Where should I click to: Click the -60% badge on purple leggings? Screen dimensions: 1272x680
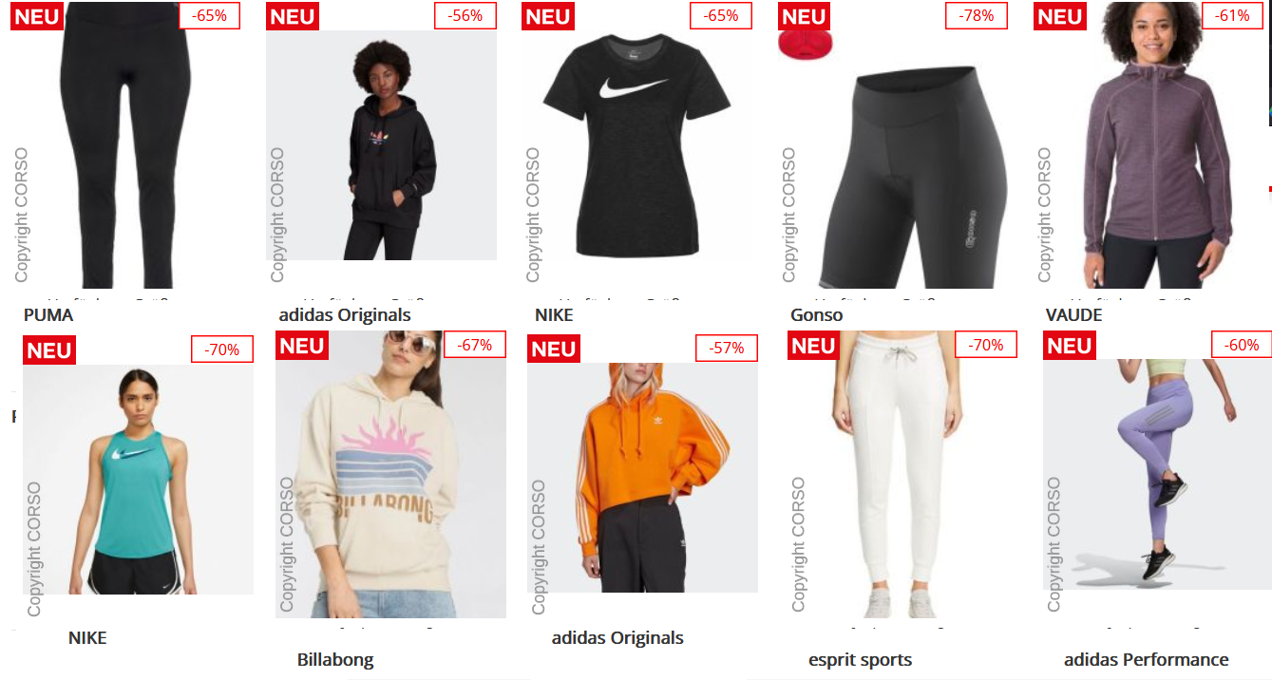(x=1242, y=345)
